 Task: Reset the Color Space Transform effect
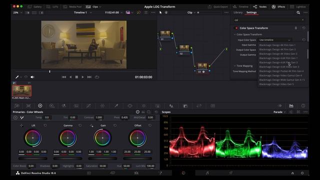303,28
